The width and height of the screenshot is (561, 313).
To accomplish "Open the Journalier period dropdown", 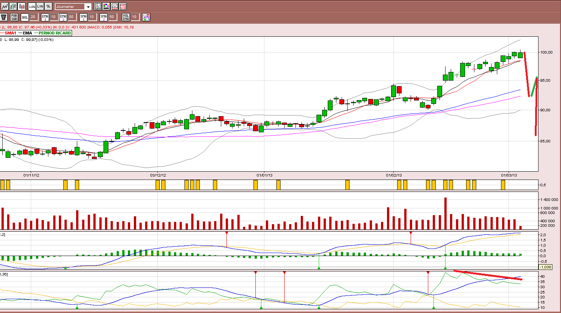I will click(x=73, y=6).
